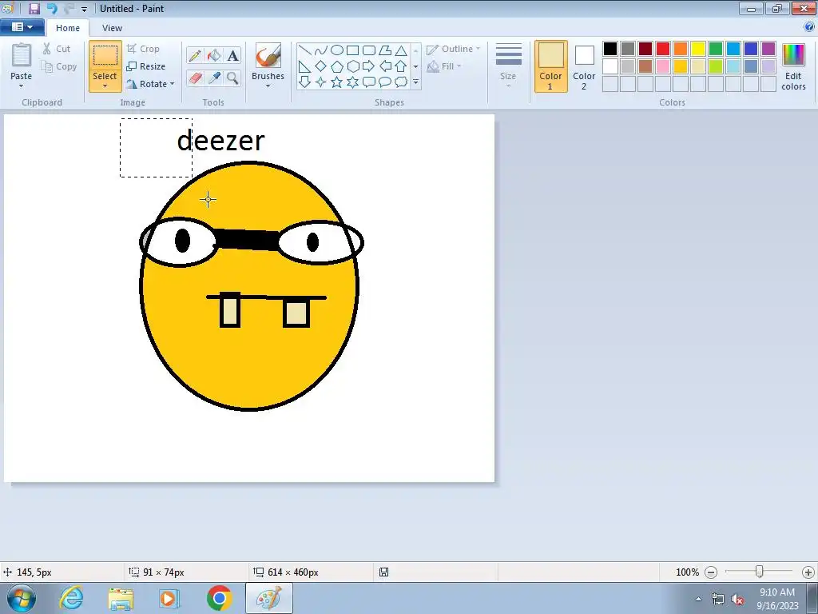Choose the Six-point star shape
The image size is (818, 614).
[x=352, y=82]
